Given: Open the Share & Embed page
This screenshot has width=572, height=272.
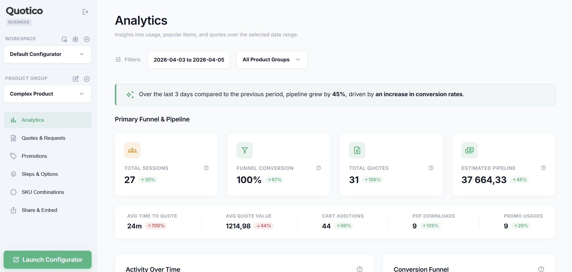Looking at the screenshot, I should 39,210.
